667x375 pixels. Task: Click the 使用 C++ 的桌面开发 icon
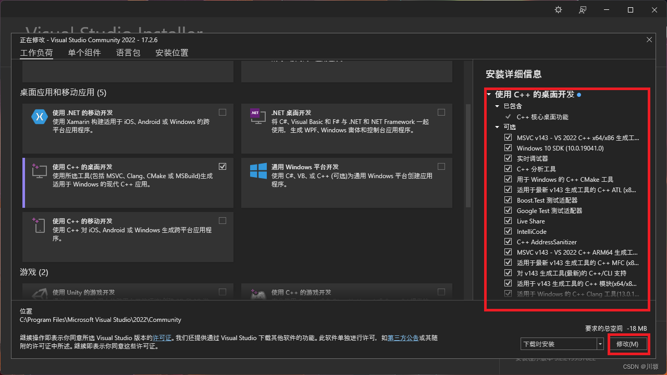point(40,171)
